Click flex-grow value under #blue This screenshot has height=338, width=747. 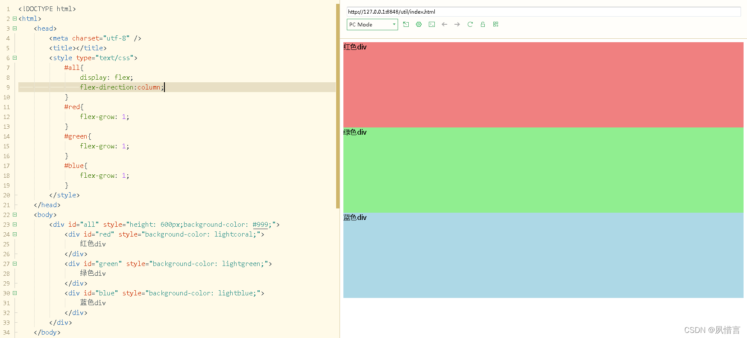click(x=124, y=176)
